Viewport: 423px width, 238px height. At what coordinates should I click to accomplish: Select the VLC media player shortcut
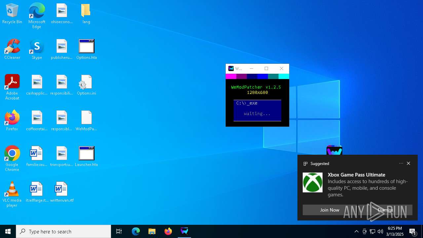[12, 194]
